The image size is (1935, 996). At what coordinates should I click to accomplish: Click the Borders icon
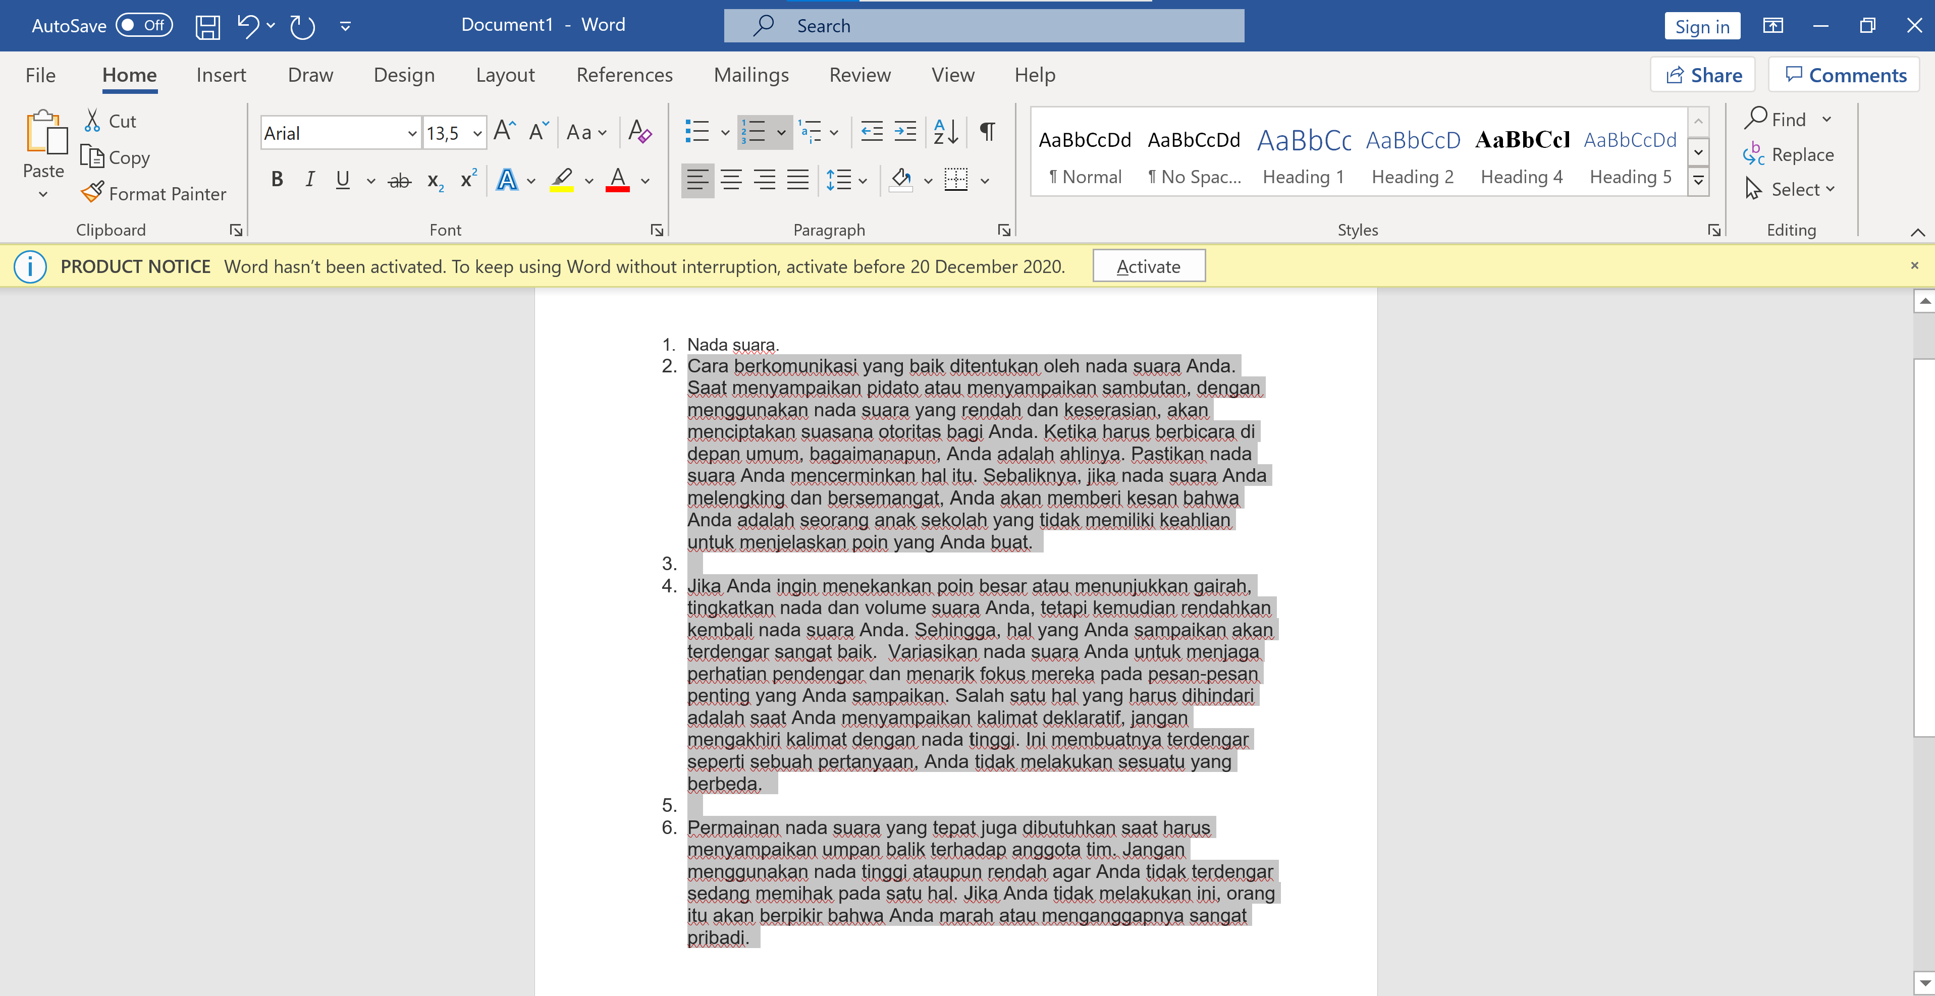click(x=955, y=180)
